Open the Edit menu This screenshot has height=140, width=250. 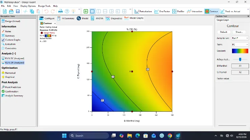click(9, 6)
